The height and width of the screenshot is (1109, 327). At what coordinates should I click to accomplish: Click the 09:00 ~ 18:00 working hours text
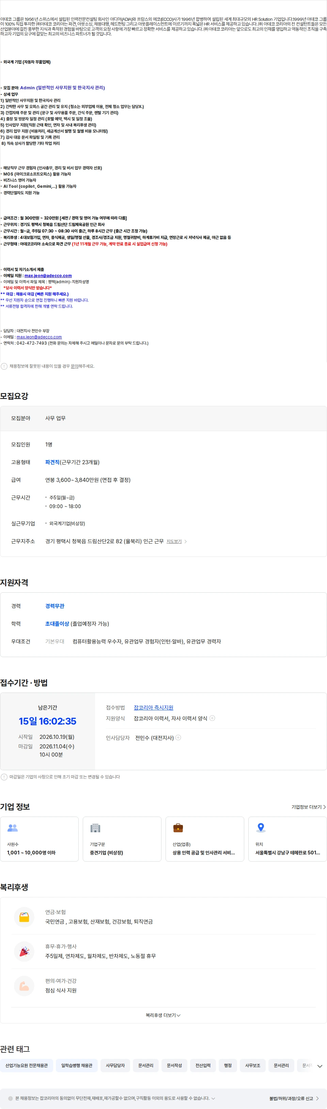click(x=65, y=507)
